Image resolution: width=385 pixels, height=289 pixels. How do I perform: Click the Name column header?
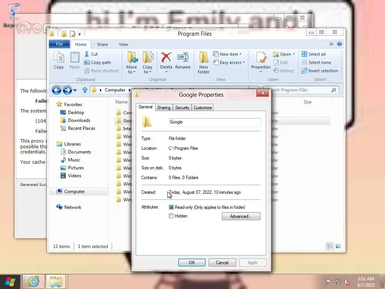point(121,102)
